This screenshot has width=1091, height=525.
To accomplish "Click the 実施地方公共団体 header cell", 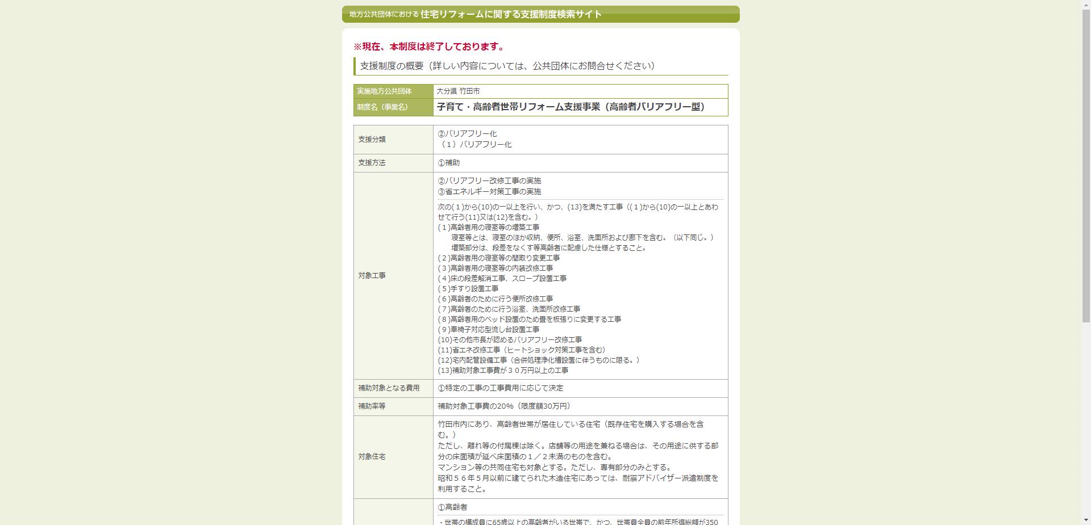I will (384, 91).
